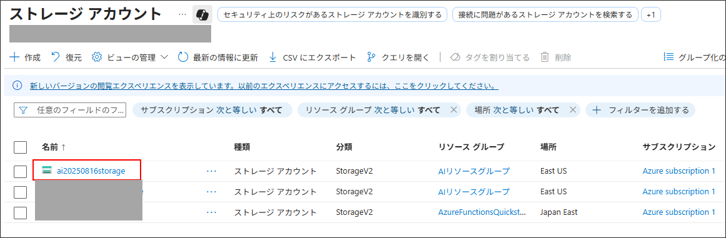
Task: Export list with CSV にエクスポート icon
Action: 273,57
